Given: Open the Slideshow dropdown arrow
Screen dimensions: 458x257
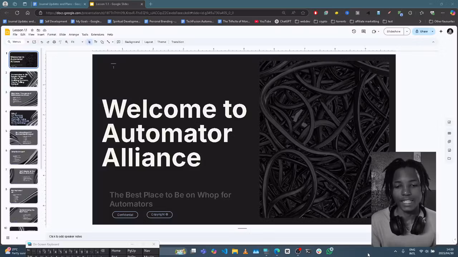Looking at the screenshot, I should [x=407, y=31].
